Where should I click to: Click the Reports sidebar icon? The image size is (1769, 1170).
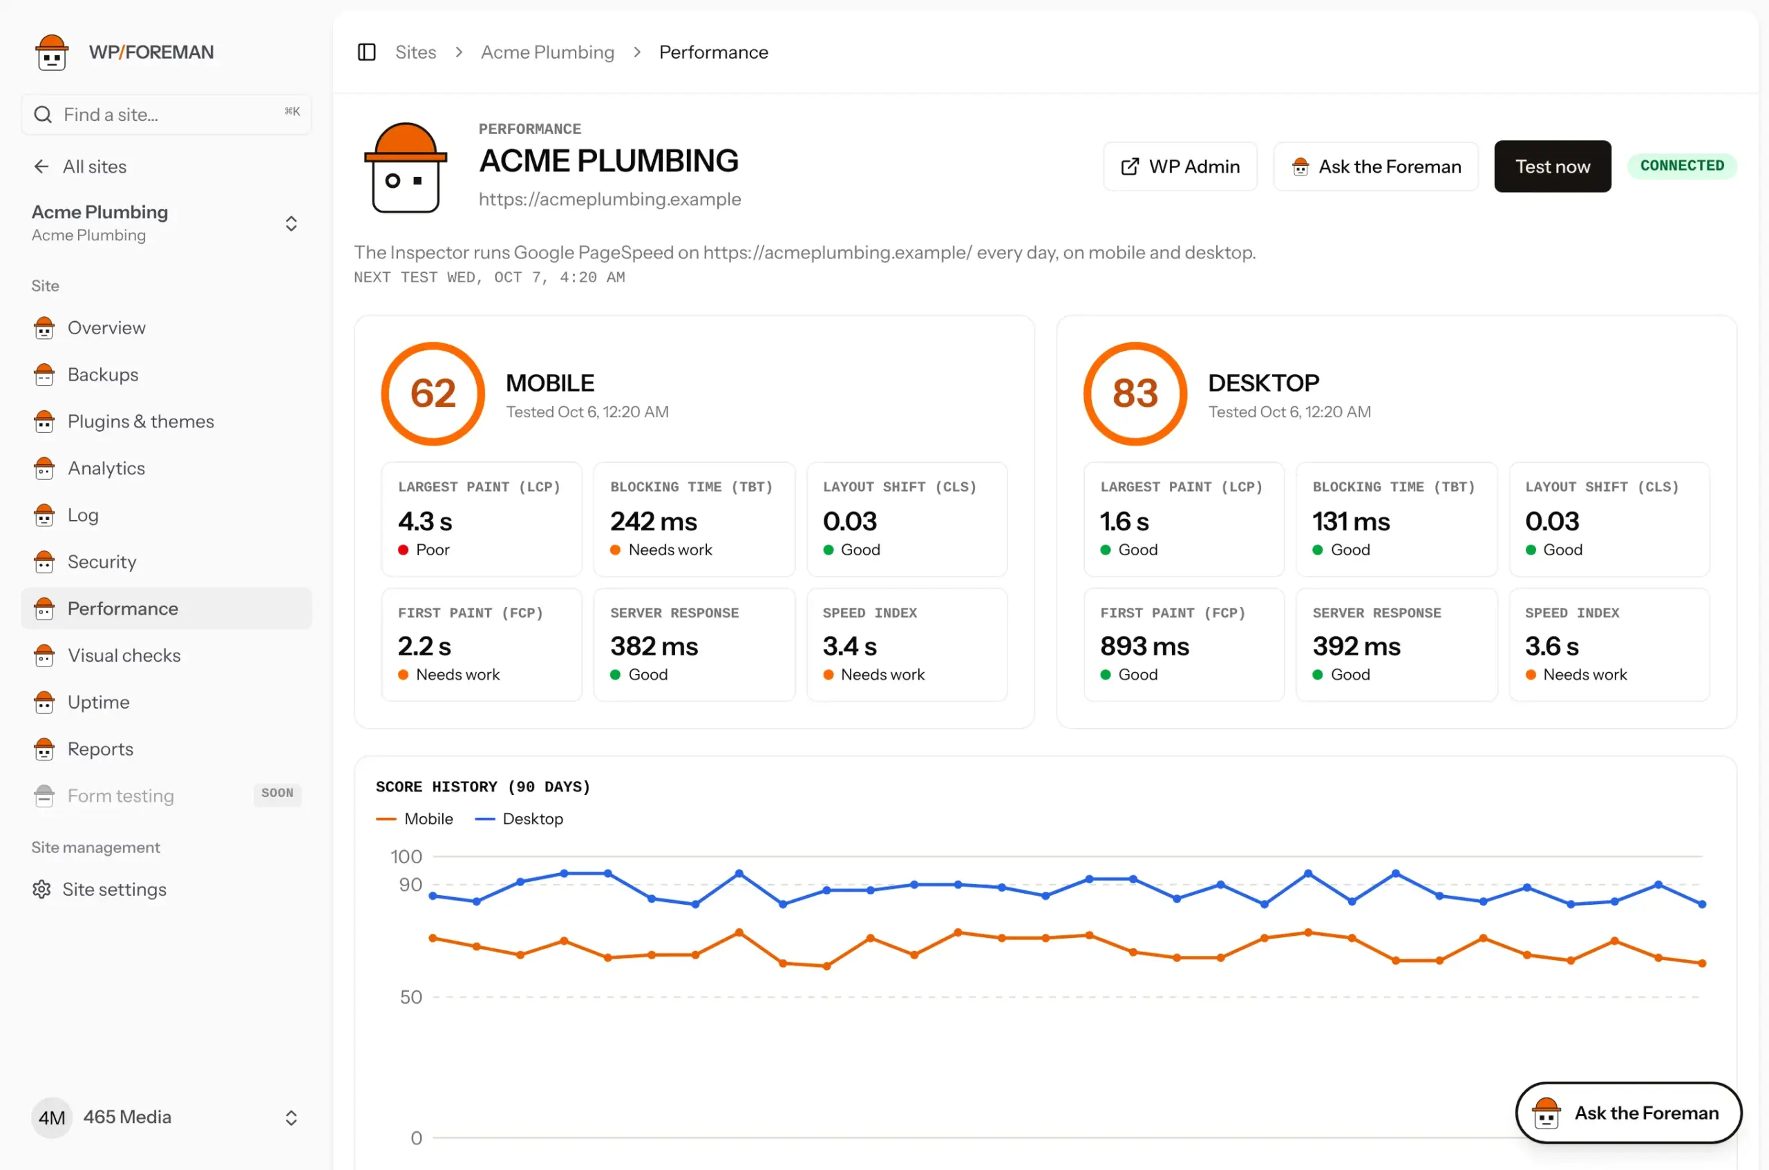coord(44,749)
